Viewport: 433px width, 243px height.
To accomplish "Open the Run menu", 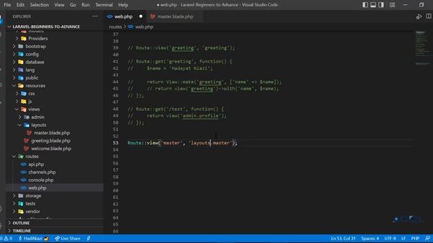I will click(85, 5).
